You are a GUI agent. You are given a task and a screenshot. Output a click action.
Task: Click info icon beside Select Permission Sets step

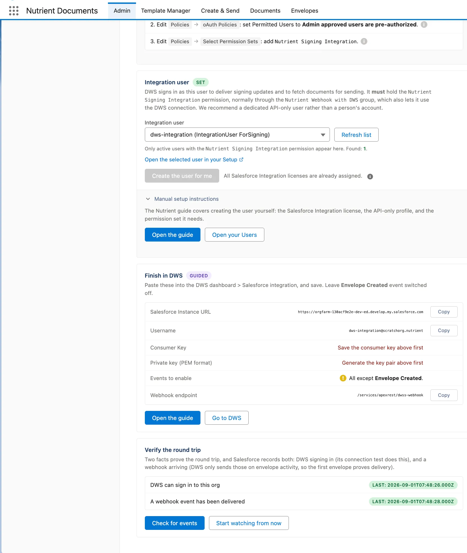(364, 41)
